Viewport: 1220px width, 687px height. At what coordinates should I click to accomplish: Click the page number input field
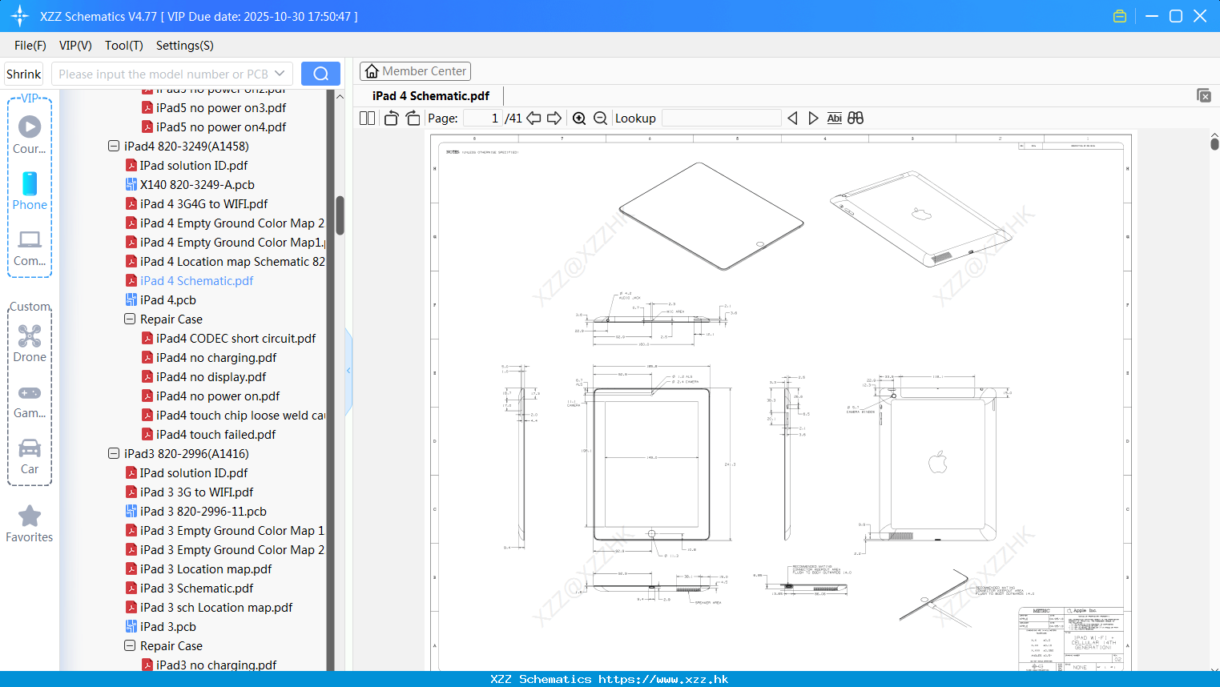(x=483, y=119)
